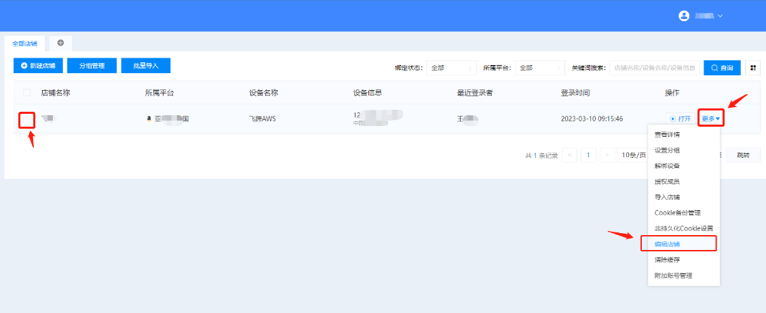Image resolution: width=766 pixels, height=313 pixels.
Task: Expand the 所属平台 dropdown
Action: [x=539, y=68]
